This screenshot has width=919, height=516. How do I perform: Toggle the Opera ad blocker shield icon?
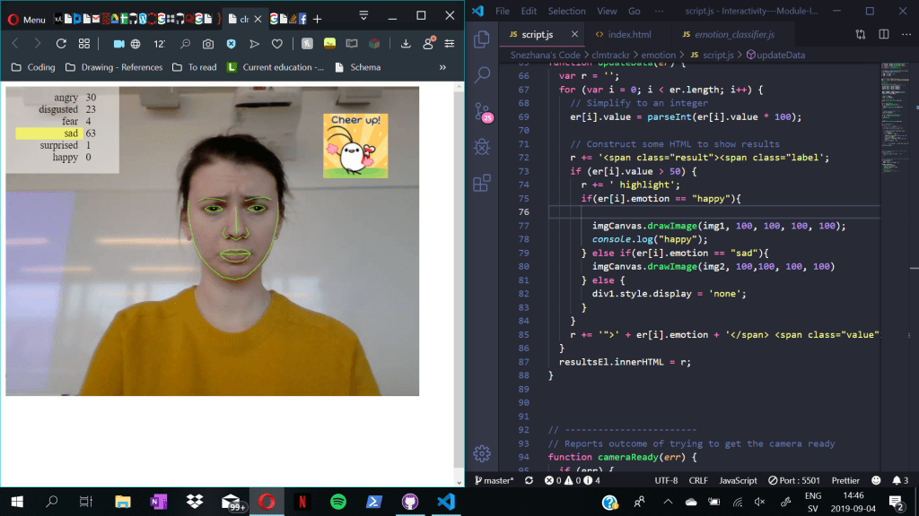(x=231, y=43)
